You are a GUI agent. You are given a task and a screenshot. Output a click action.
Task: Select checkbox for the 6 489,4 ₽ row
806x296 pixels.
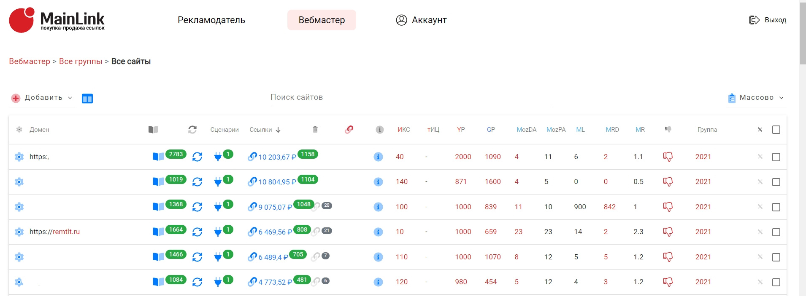(776, 257)
